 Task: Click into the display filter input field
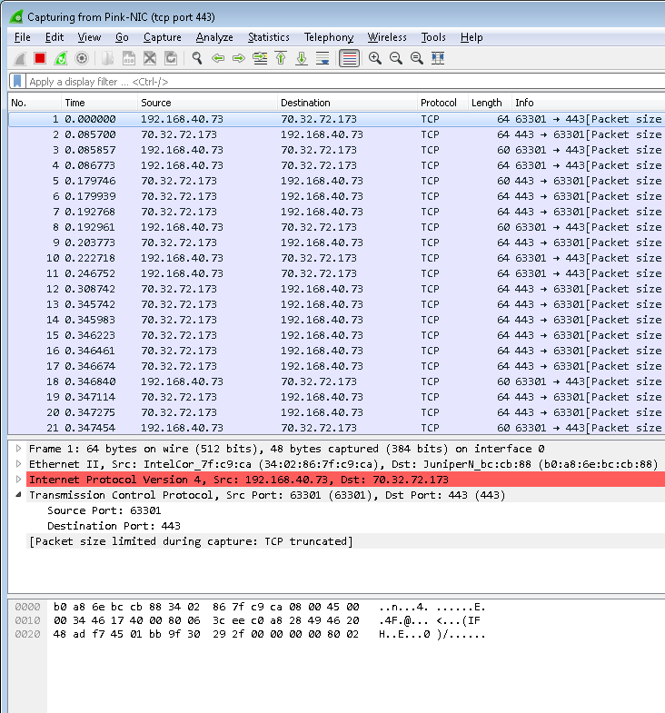point(346,82)
